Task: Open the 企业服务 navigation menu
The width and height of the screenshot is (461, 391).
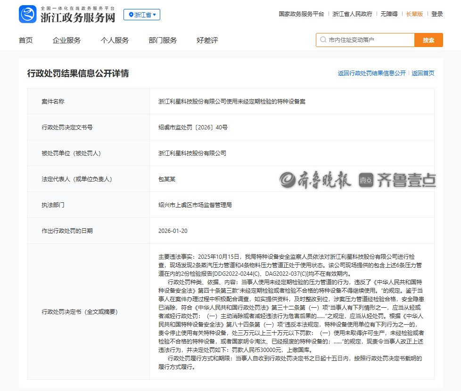Action: tap(66, 40)
